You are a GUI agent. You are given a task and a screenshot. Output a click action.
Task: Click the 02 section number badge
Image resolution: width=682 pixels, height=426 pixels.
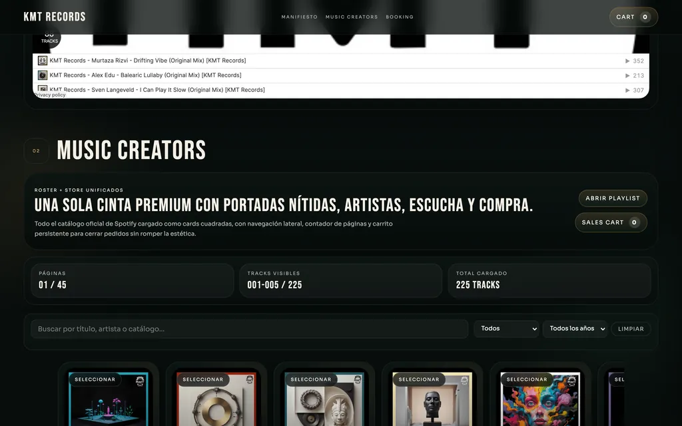[36, 151]
